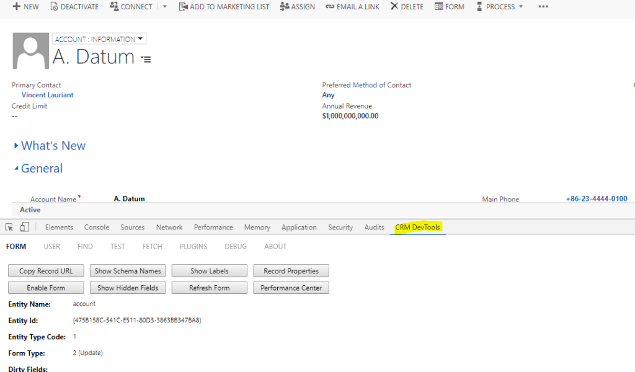Click the Show Schema Names button

pyautogui.click(x=128, y=271)
